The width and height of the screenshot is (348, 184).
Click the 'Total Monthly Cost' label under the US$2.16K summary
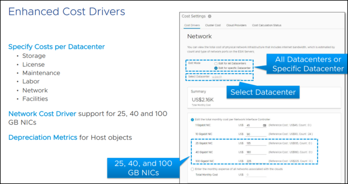point(201,105)
